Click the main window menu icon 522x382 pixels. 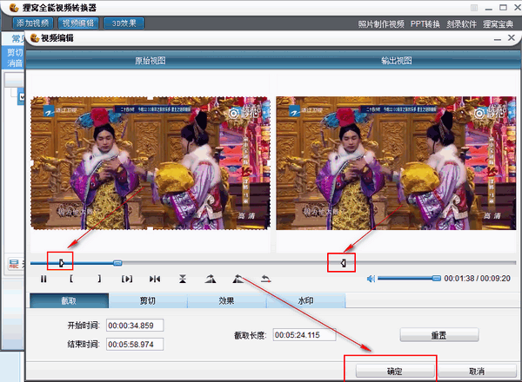pos(474,7)
